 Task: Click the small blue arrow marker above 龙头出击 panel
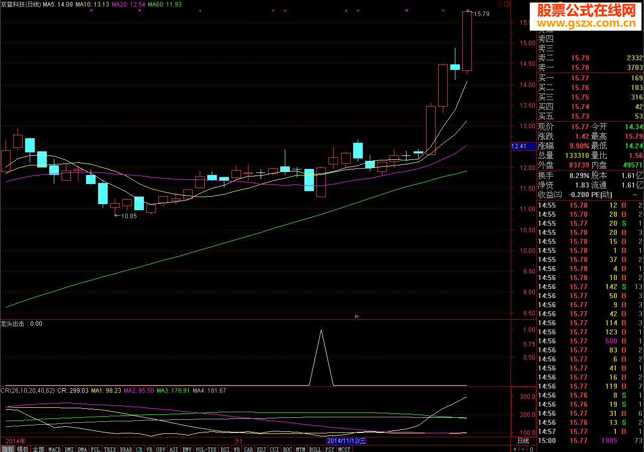[357, 317]
